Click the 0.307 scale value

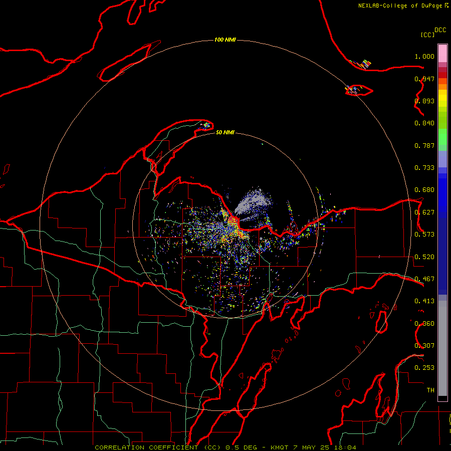coord(424,346)
